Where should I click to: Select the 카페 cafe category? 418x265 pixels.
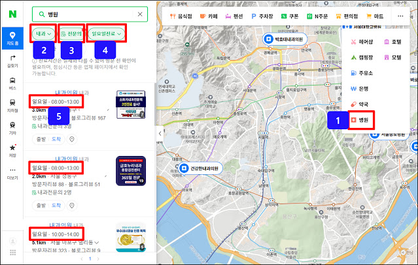click(x=209, y=16)
